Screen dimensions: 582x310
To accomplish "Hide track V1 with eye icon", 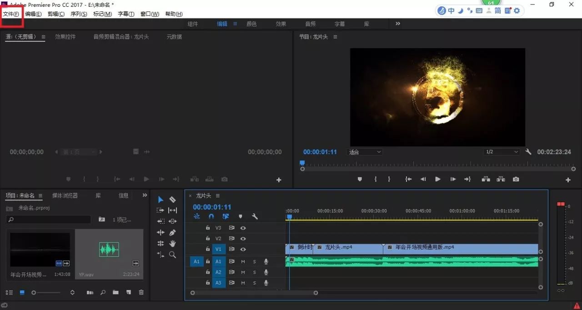I will 243,249.
